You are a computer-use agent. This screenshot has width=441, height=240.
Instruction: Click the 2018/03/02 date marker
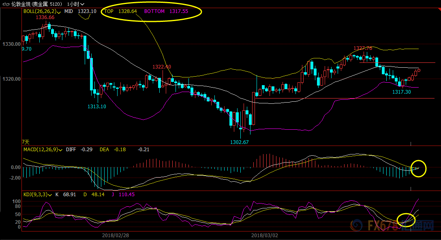264,235
